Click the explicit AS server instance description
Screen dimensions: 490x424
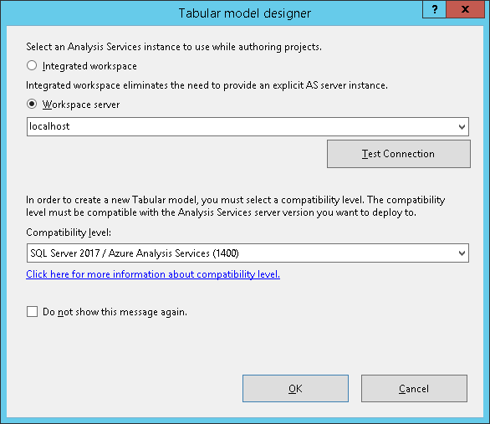tap(207, 85)
